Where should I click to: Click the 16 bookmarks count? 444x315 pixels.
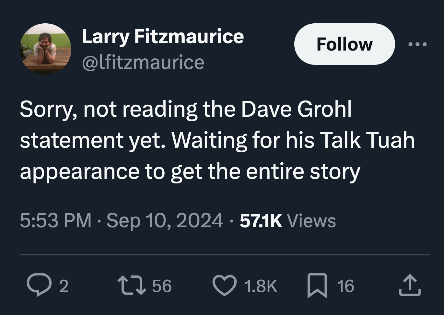(345, 286)
